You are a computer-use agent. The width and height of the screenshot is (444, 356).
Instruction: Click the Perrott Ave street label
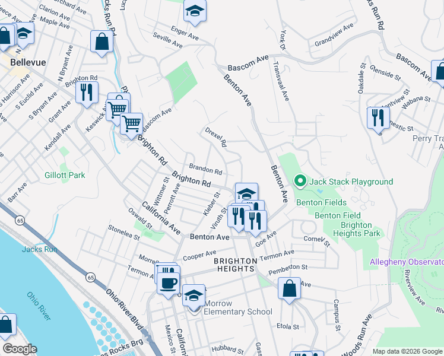pyautogui.click(x=172, y=199)
